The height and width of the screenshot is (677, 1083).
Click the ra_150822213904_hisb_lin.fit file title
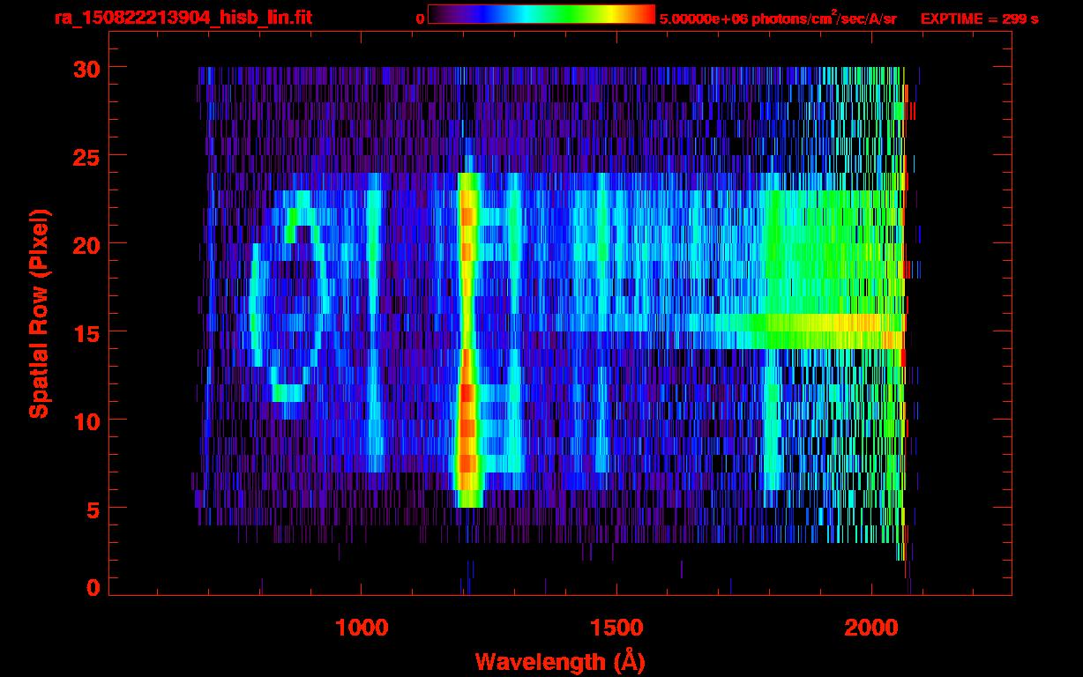(x=183, y=18)
